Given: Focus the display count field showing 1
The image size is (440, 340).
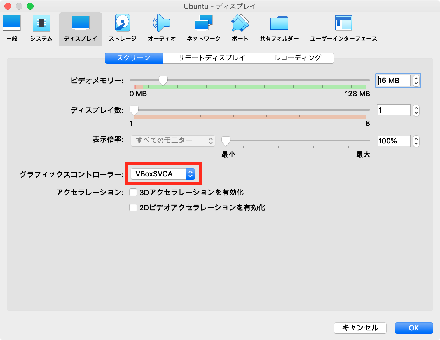Looking at the screenshot, I should [x=394, y=110].
